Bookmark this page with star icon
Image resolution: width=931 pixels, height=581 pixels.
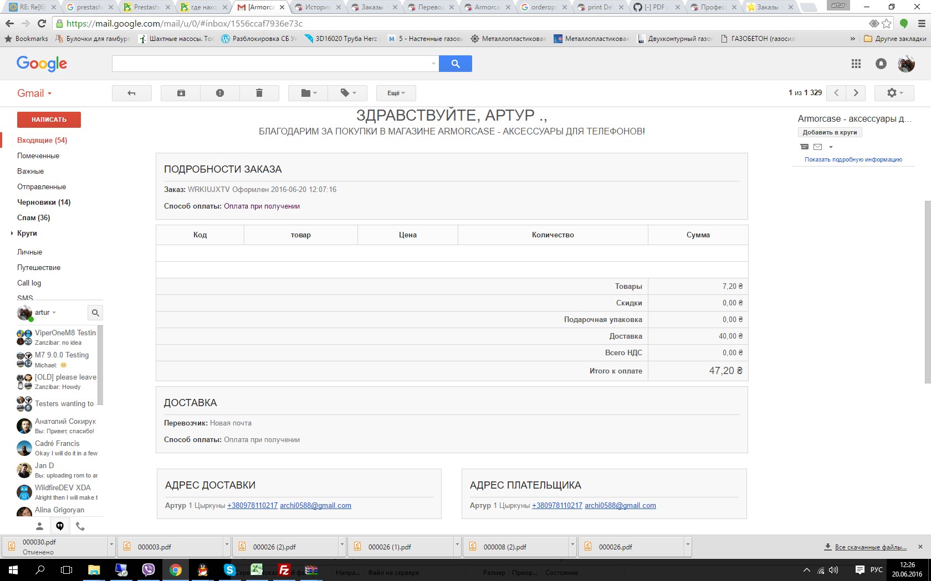tap(887, 23)
